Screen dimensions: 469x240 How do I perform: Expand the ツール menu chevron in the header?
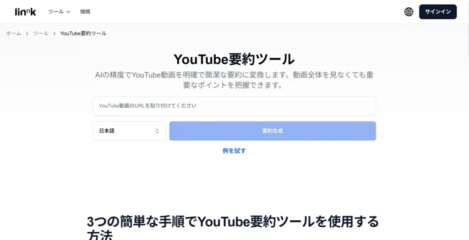coord(68,12)
